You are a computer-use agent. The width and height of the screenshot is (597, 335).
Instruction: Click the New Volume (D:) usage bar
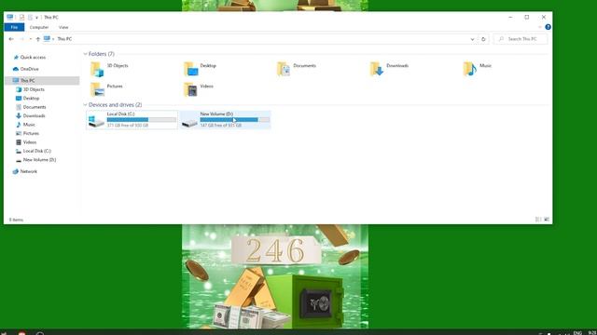pyautogui.click(x=235, y=120)
